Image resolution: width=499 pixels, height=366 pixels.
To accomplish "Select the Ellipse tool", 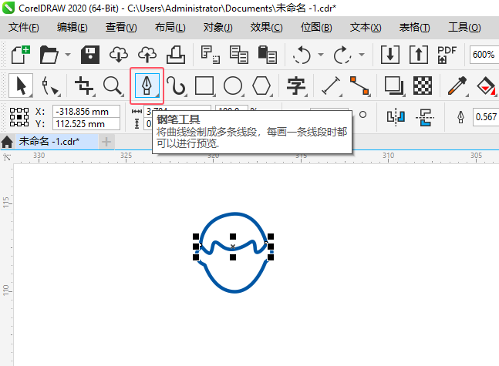I will 233,86.
